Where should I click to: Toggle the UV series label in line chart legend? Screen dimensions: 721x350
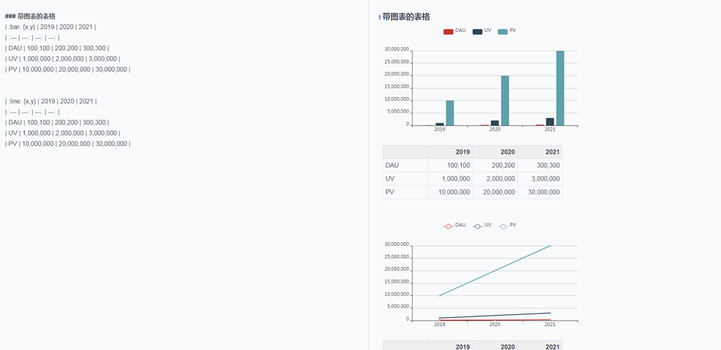tap(488, 225)
